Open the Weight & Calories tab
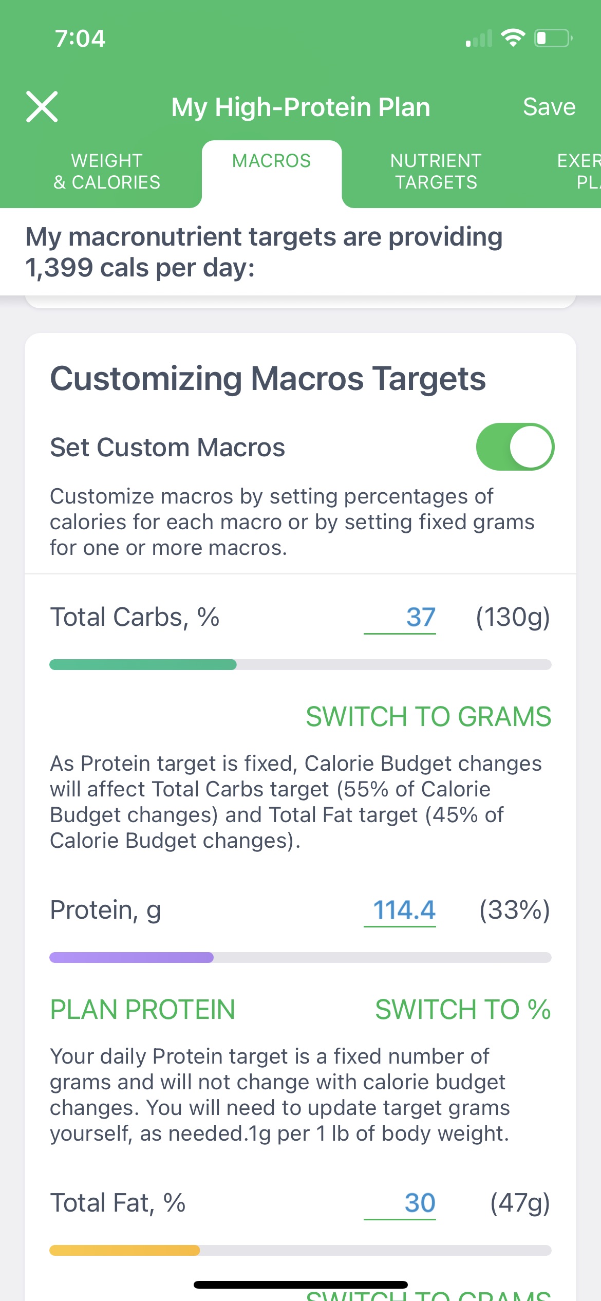The image size is (601, 1301). pos(107,172)
